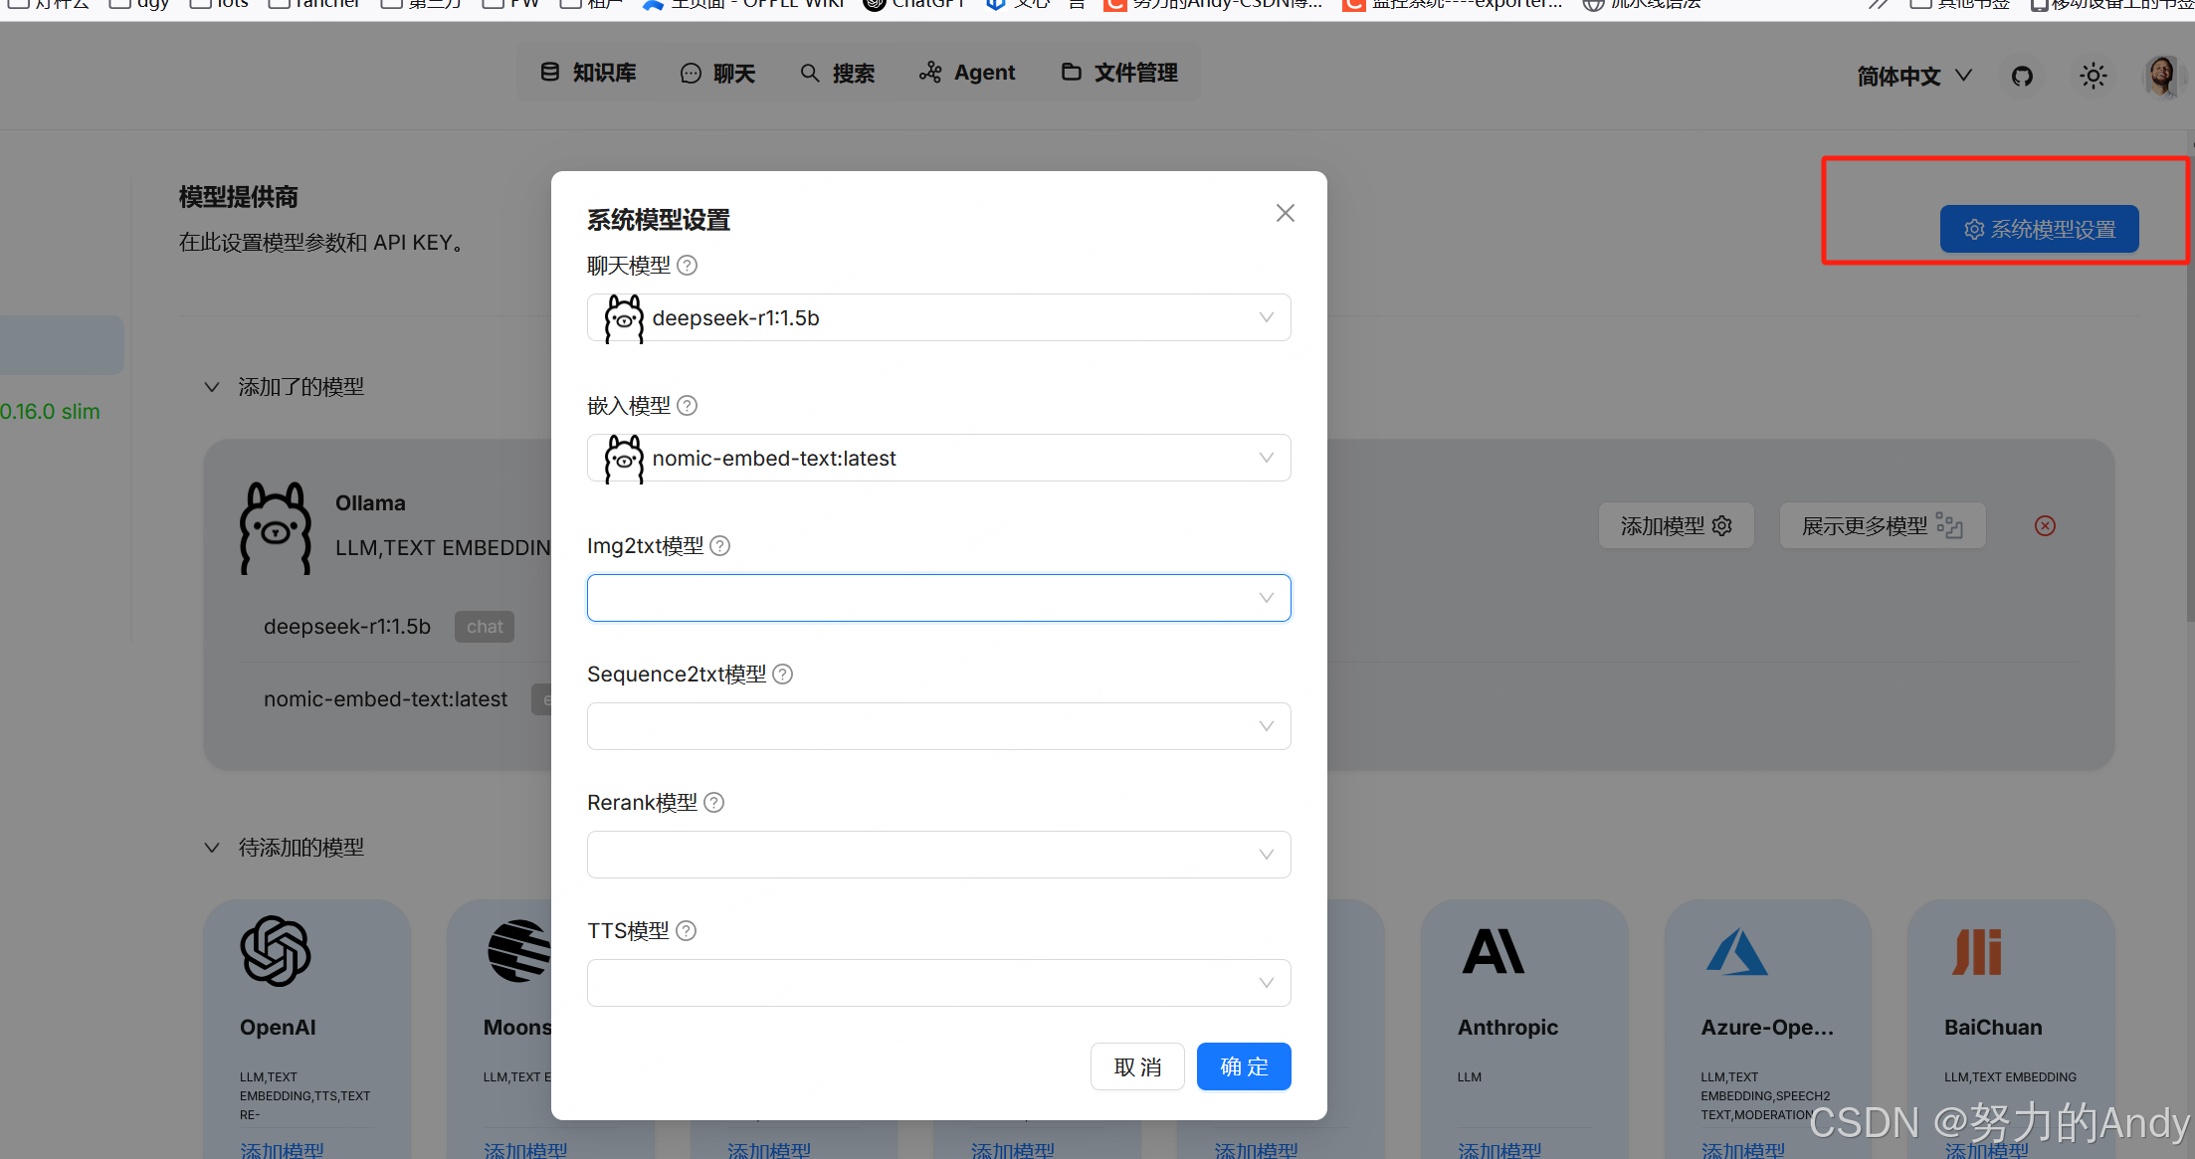Close the 系统模型设置 dialog
Image resolution: width=2195 pixels, height=1159 pixels.
(x=1285, y=213)
